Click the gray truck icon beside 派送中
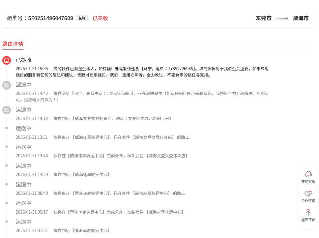The width and height of the screenshot is (319, 238). click(7, 85)
